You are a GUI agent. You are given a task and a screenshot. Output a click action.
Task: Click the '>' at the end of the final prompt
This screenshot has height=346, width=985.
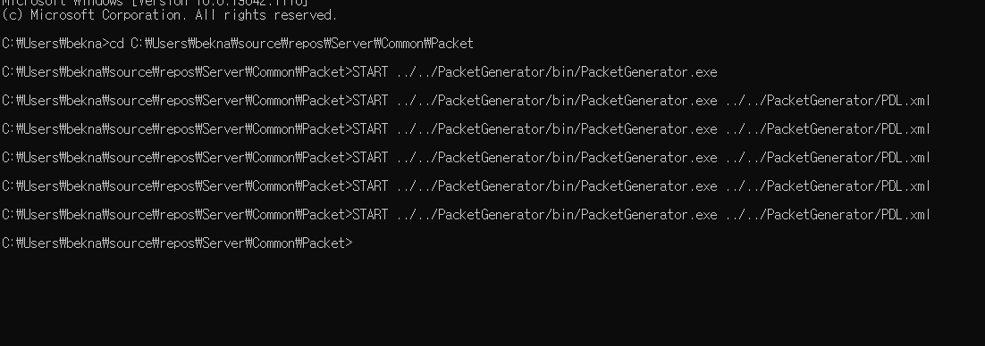(x=349, y=243)
